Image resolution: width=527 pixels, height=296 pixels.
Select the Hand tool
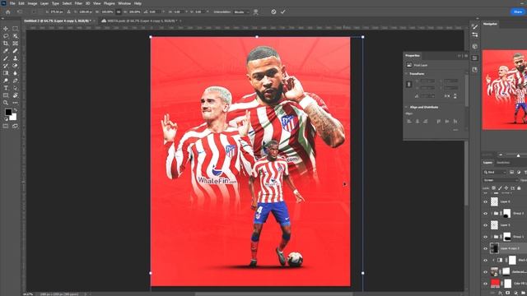pos(15,95)
